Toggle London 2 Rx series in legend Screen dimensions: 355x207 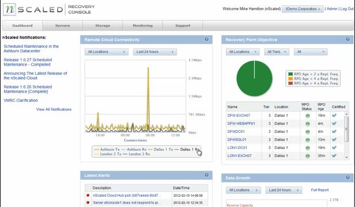tap(136, 154)
